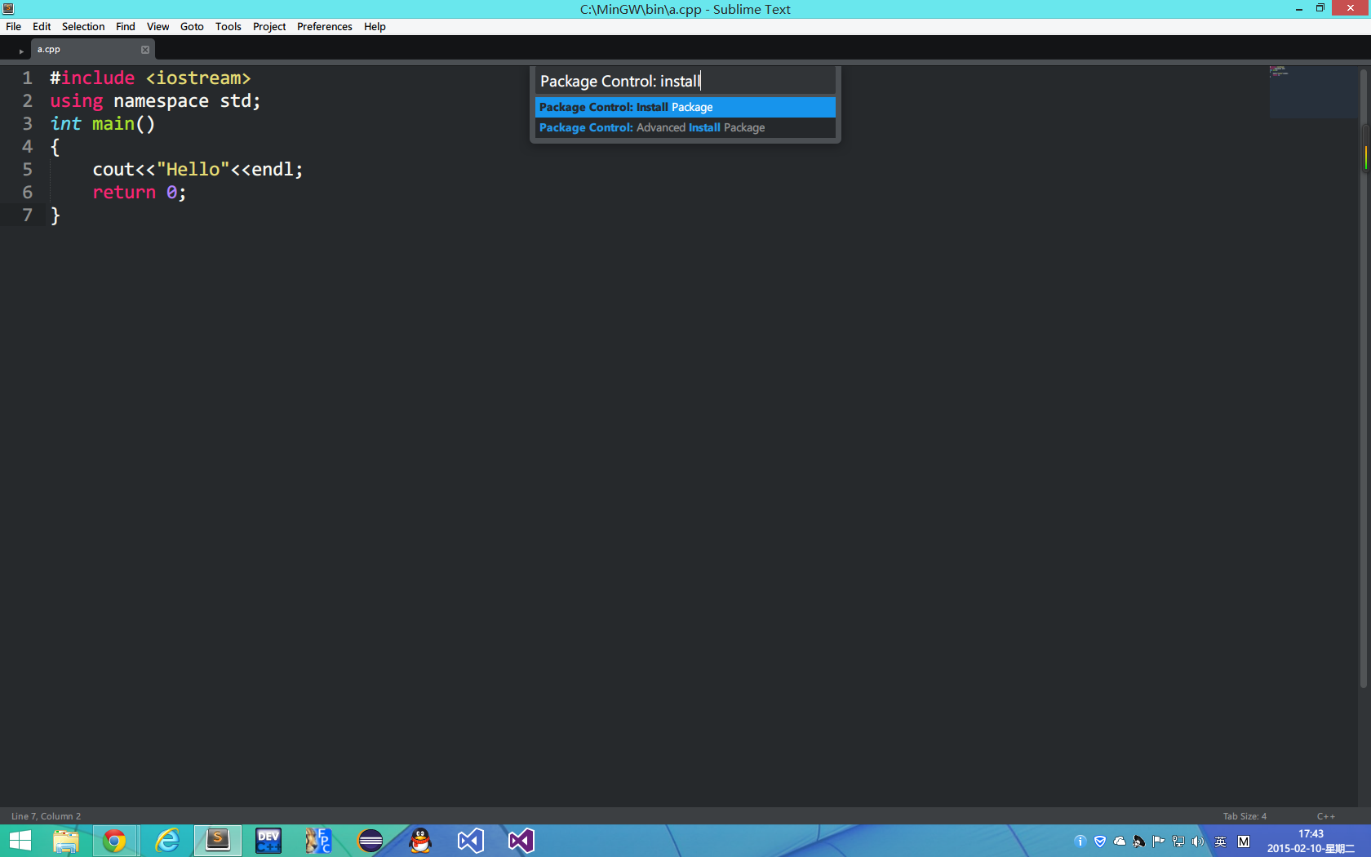Open Dev-C++ from the taskbar
The height and width of the screenshot is (857, 1371).
tap(268, 841)
